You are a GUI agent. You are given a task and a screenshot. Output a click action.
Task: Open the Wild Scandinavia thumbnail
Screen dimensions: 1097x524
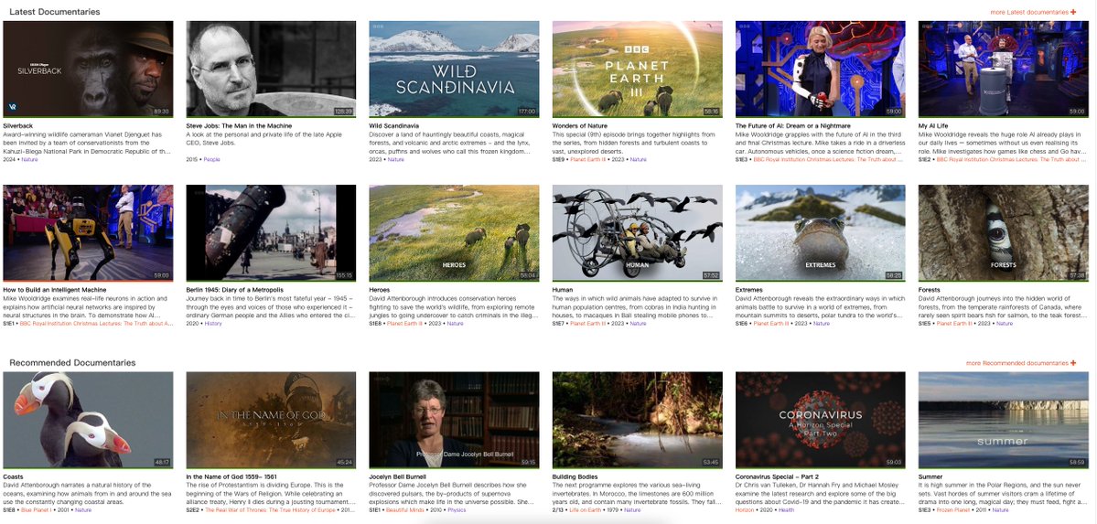click(454, 69)
